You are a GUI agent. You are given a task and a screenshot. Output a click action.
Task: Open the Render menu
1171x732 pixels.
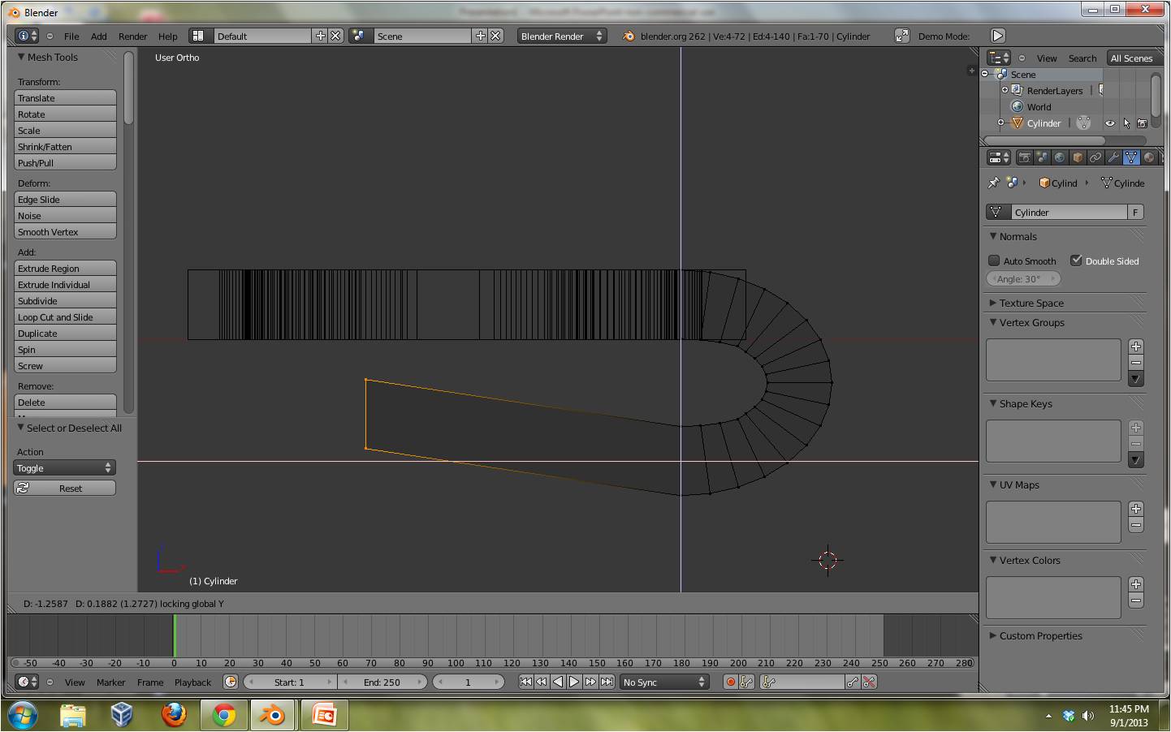coord(132,37)
